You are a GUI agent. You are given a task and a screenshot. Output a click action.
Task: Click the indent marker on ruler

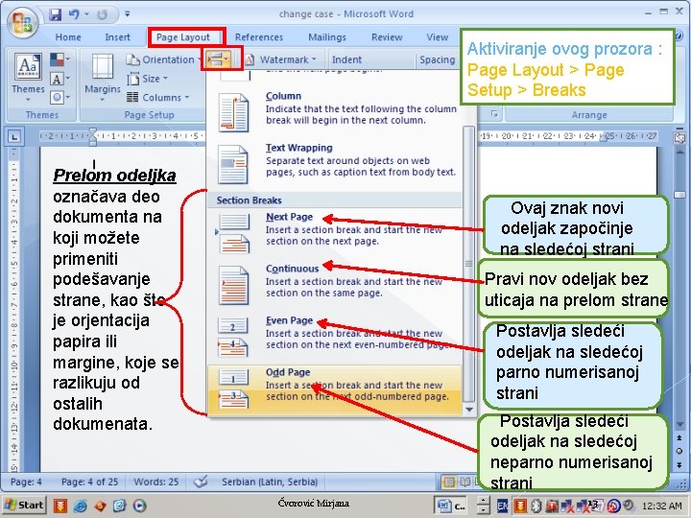[x=92, y=136]
